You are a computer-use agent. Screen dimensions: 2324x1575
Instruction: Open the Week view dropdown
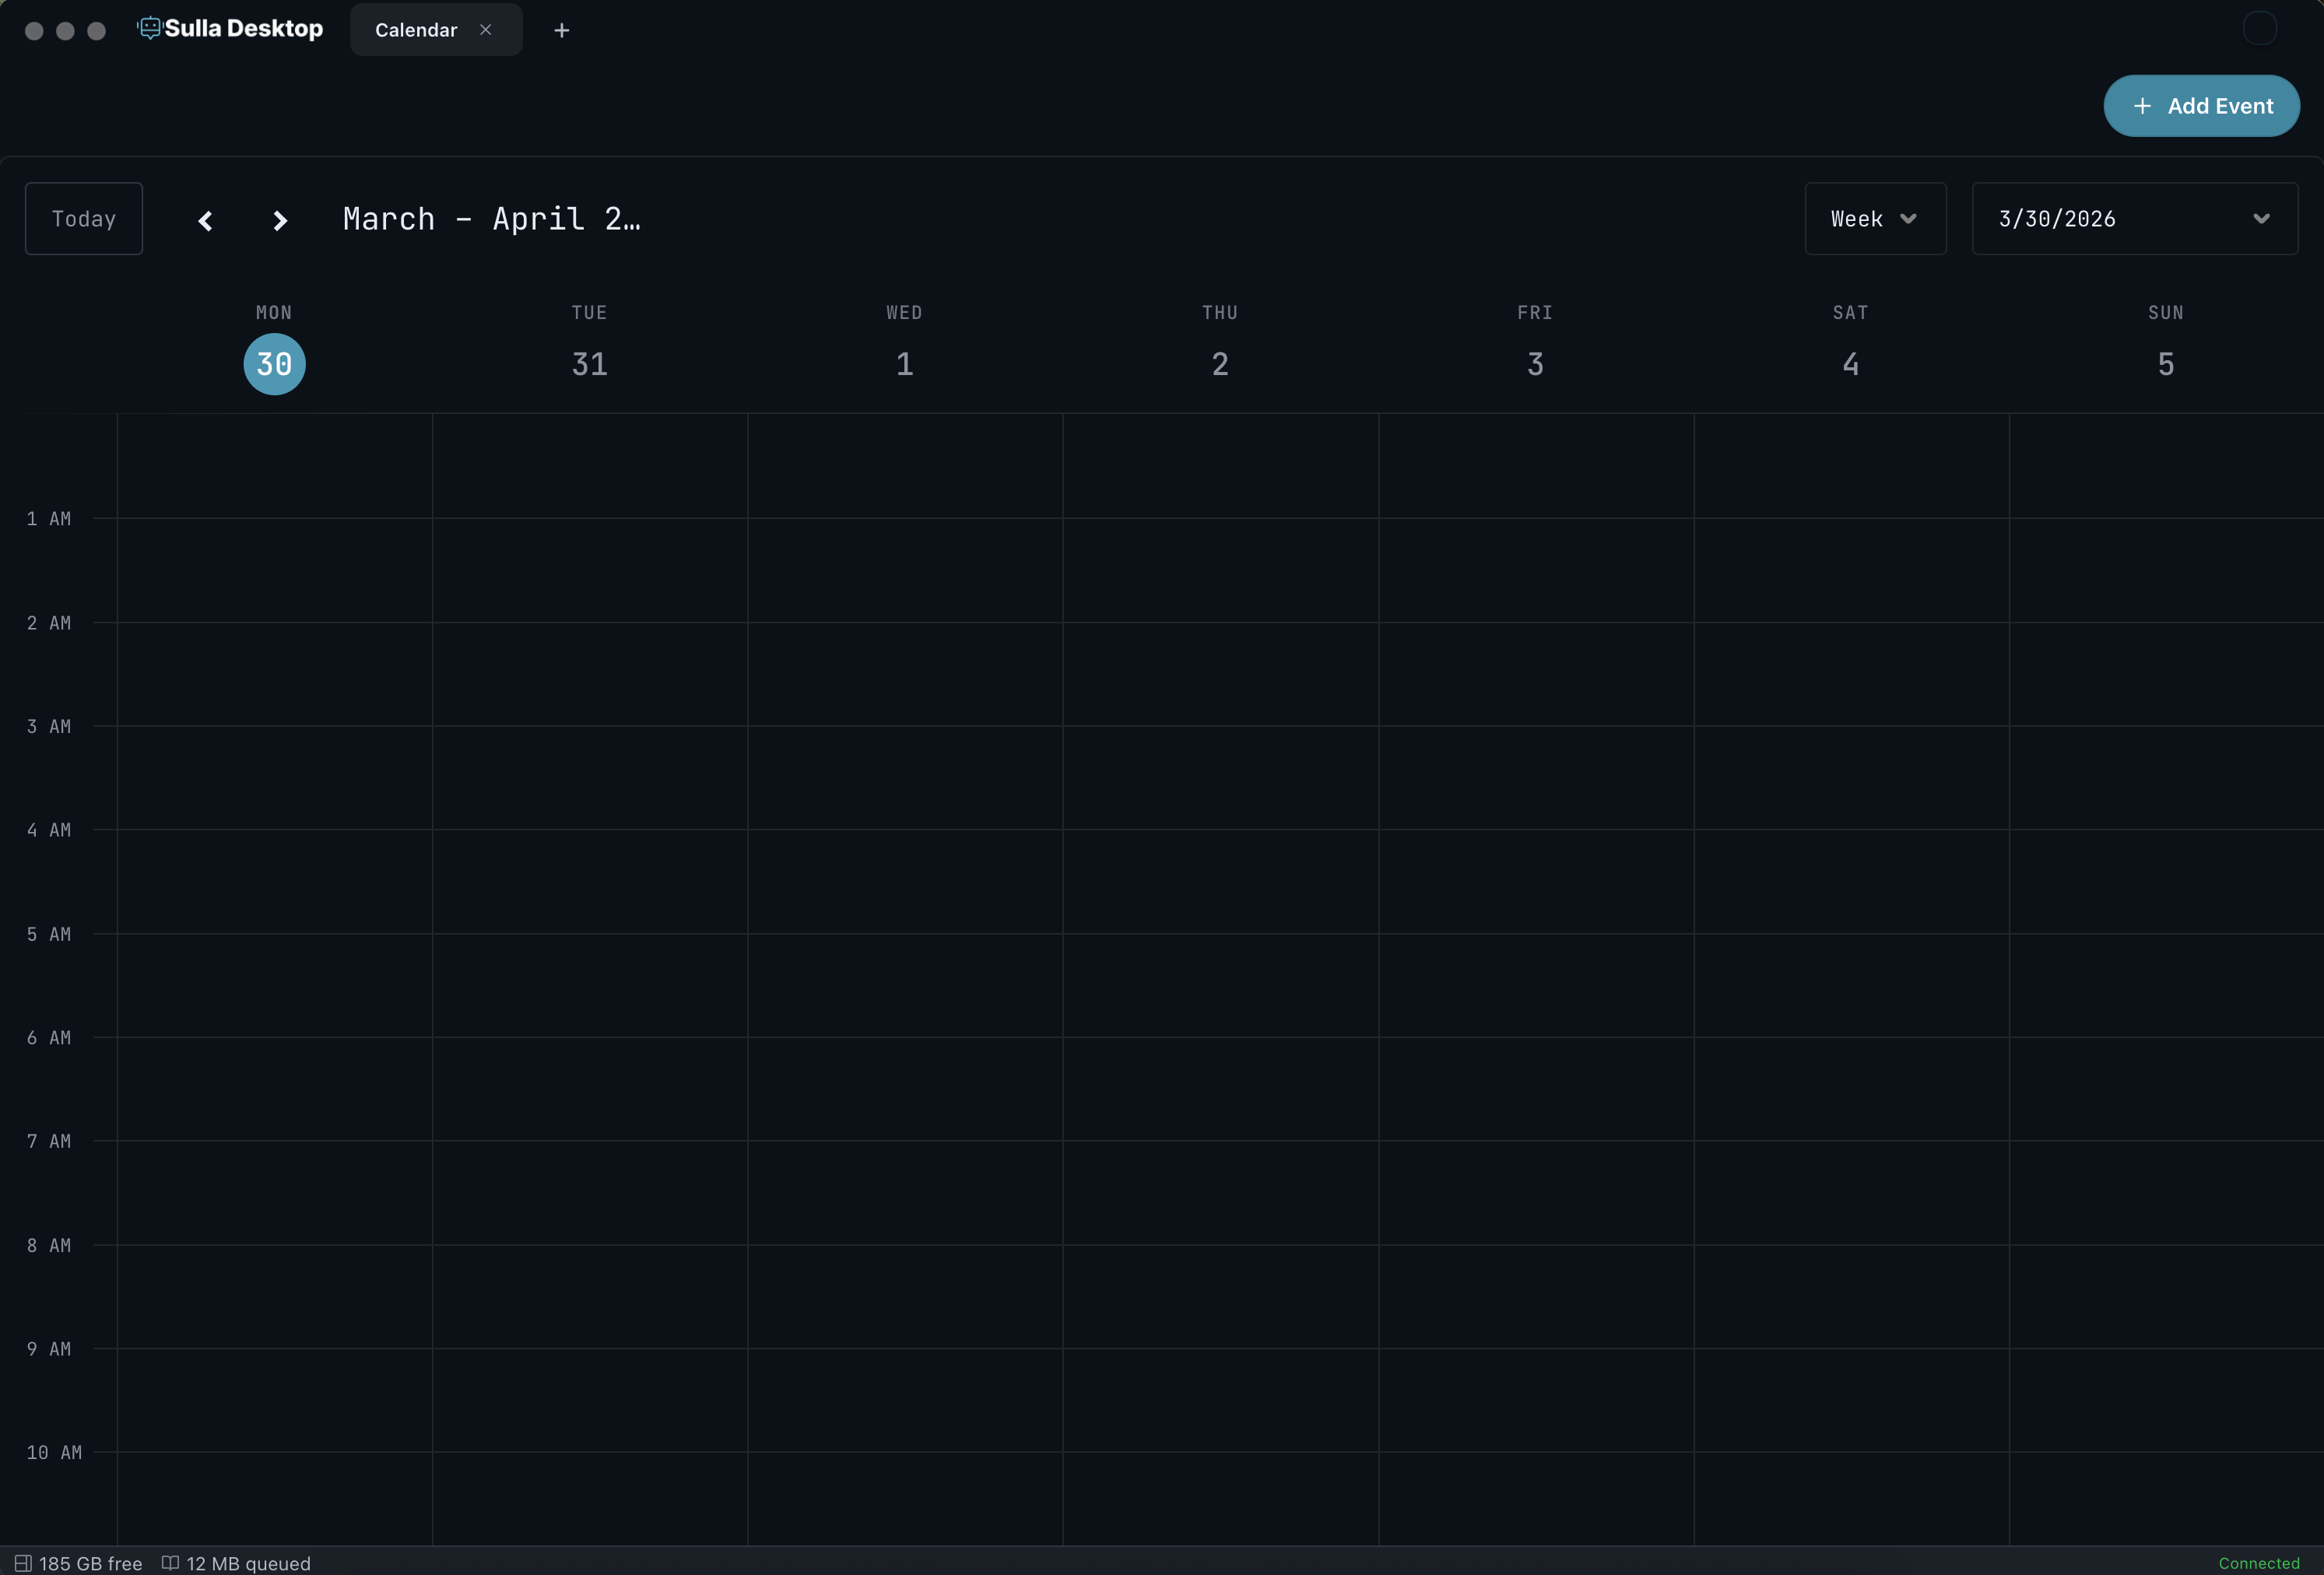click(x=1874, y=219)
